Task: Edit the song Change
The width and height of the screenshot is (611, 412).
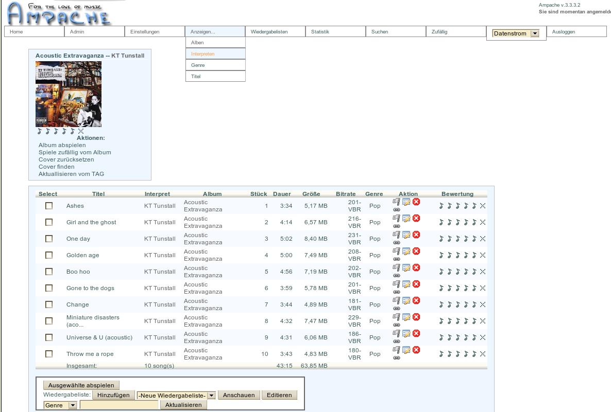Action: [406, 300]
